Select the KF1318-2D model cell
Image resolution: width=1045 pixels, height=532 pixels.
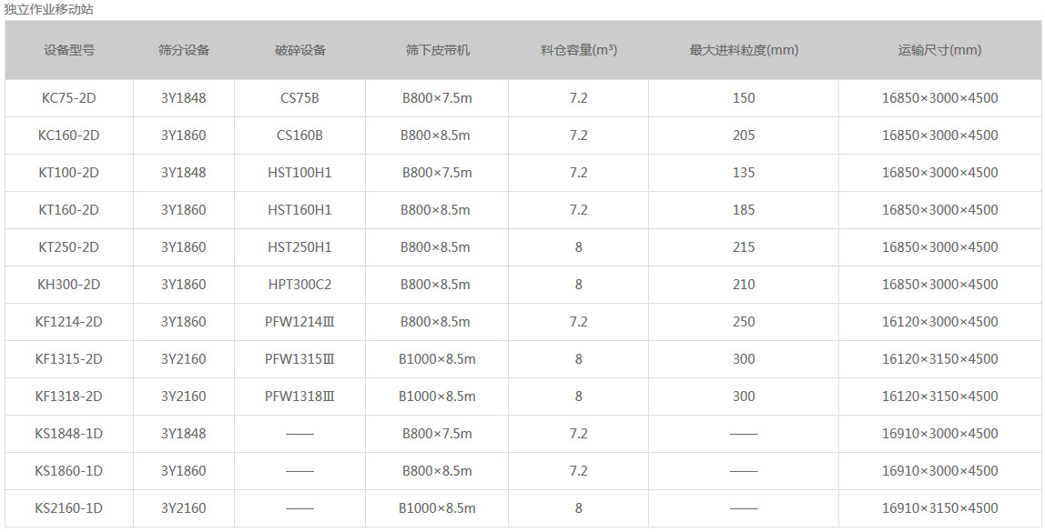(x=69, y=396)
